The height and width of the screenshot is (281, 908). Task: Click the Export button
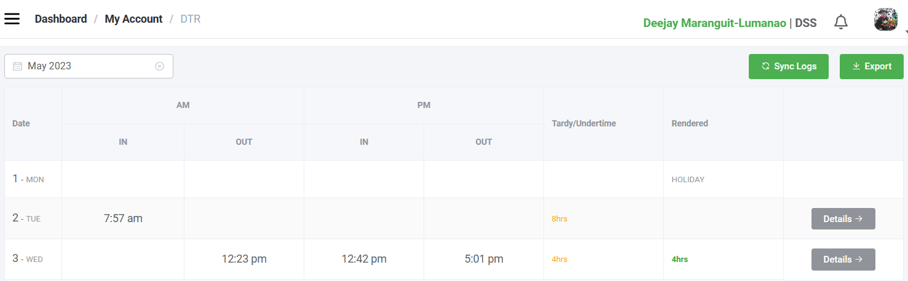point(871,66)
